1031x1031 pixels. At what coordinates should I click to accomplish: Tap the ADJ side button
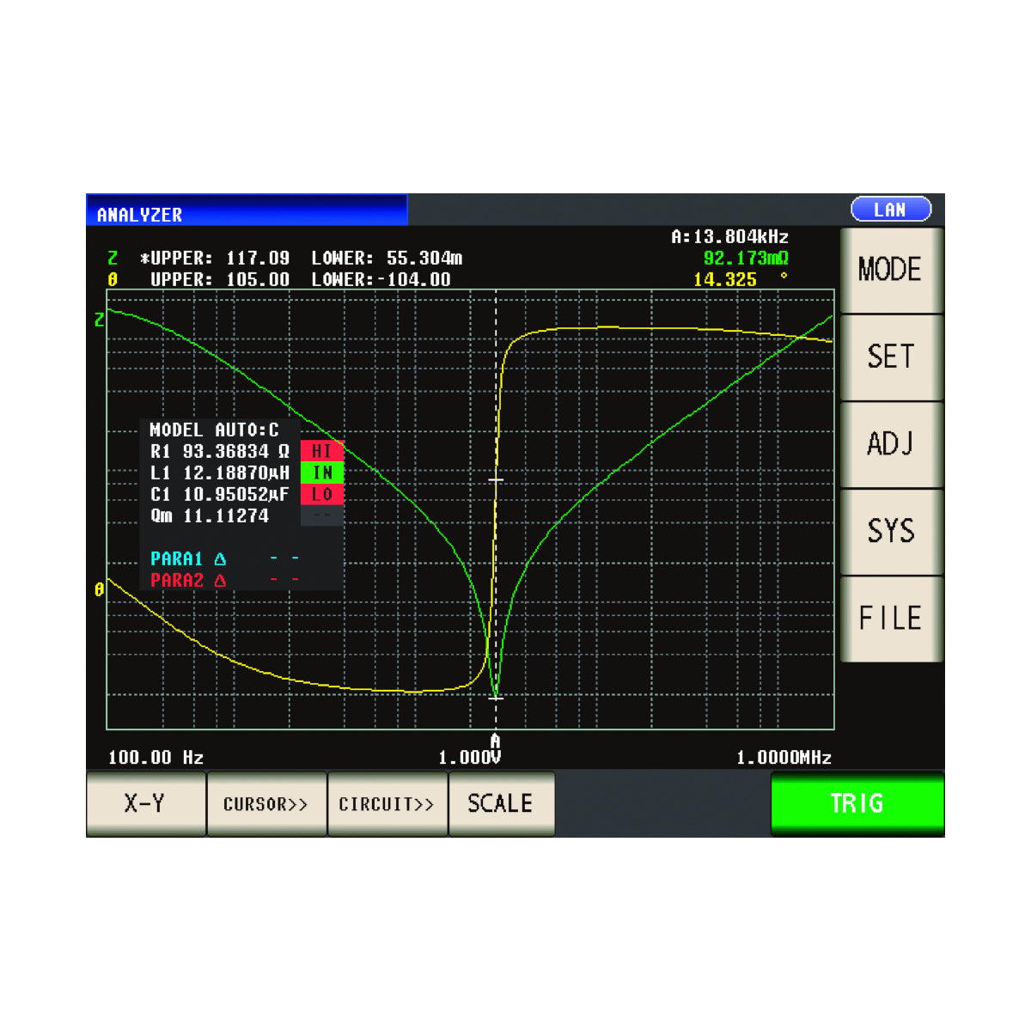891,444
